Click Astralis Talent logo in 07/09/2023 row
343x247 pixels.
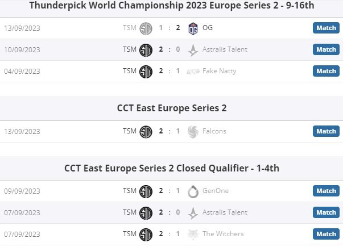[193, 213]
